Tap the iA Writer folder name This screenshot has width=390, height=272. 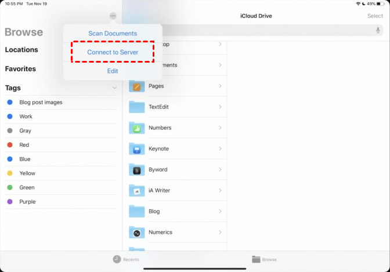pyautogui.click(x=159, y=190)
